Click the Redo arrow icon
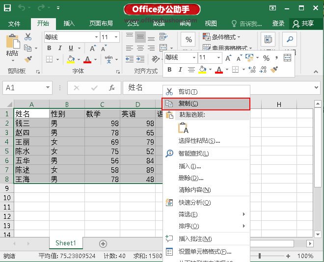The height and width of the screenshot is (262, 324). point(41,8)
